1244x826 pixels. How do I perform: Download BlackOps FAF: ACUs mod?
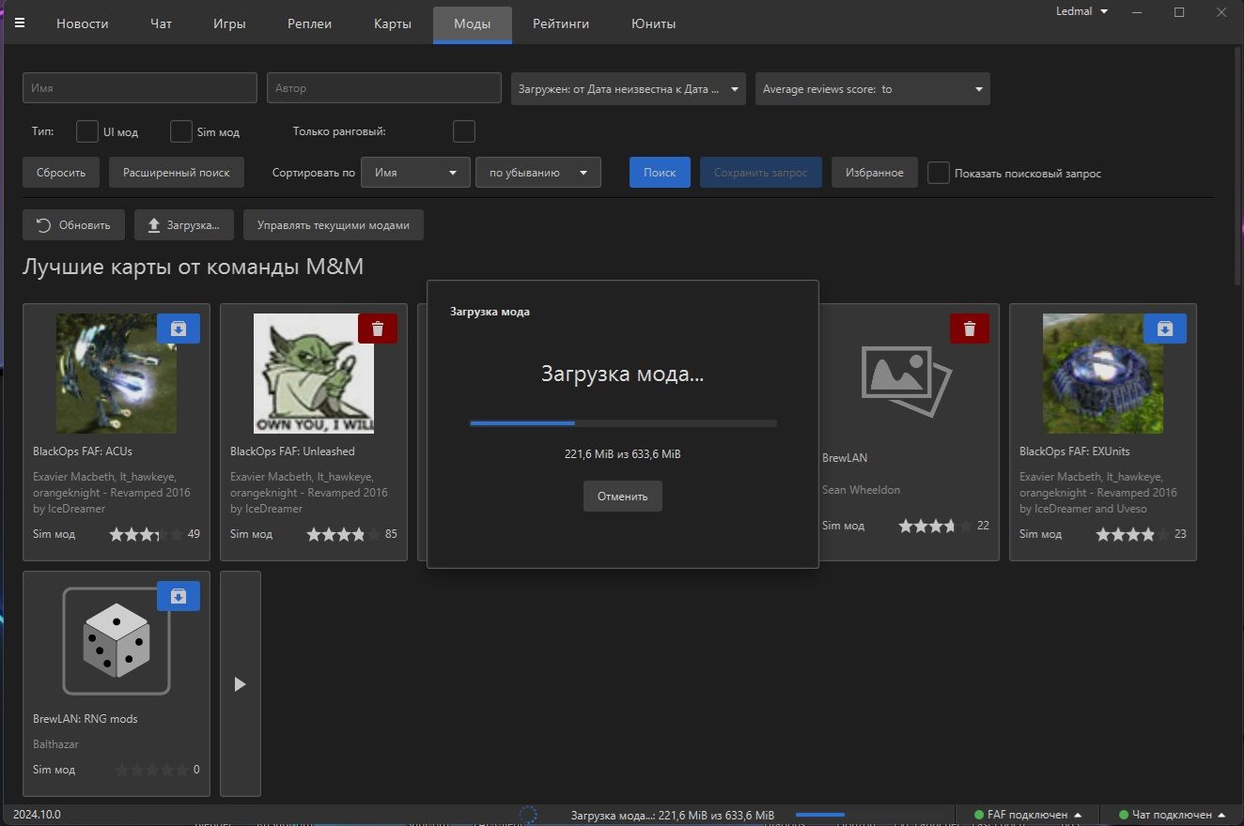point(179,329)
